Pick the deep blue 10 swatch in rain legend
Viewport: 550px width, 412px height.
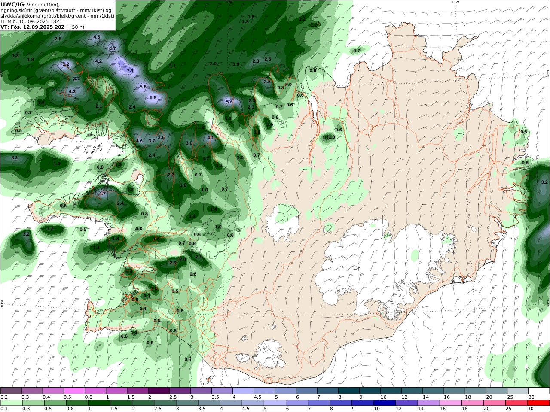(385, 403)
